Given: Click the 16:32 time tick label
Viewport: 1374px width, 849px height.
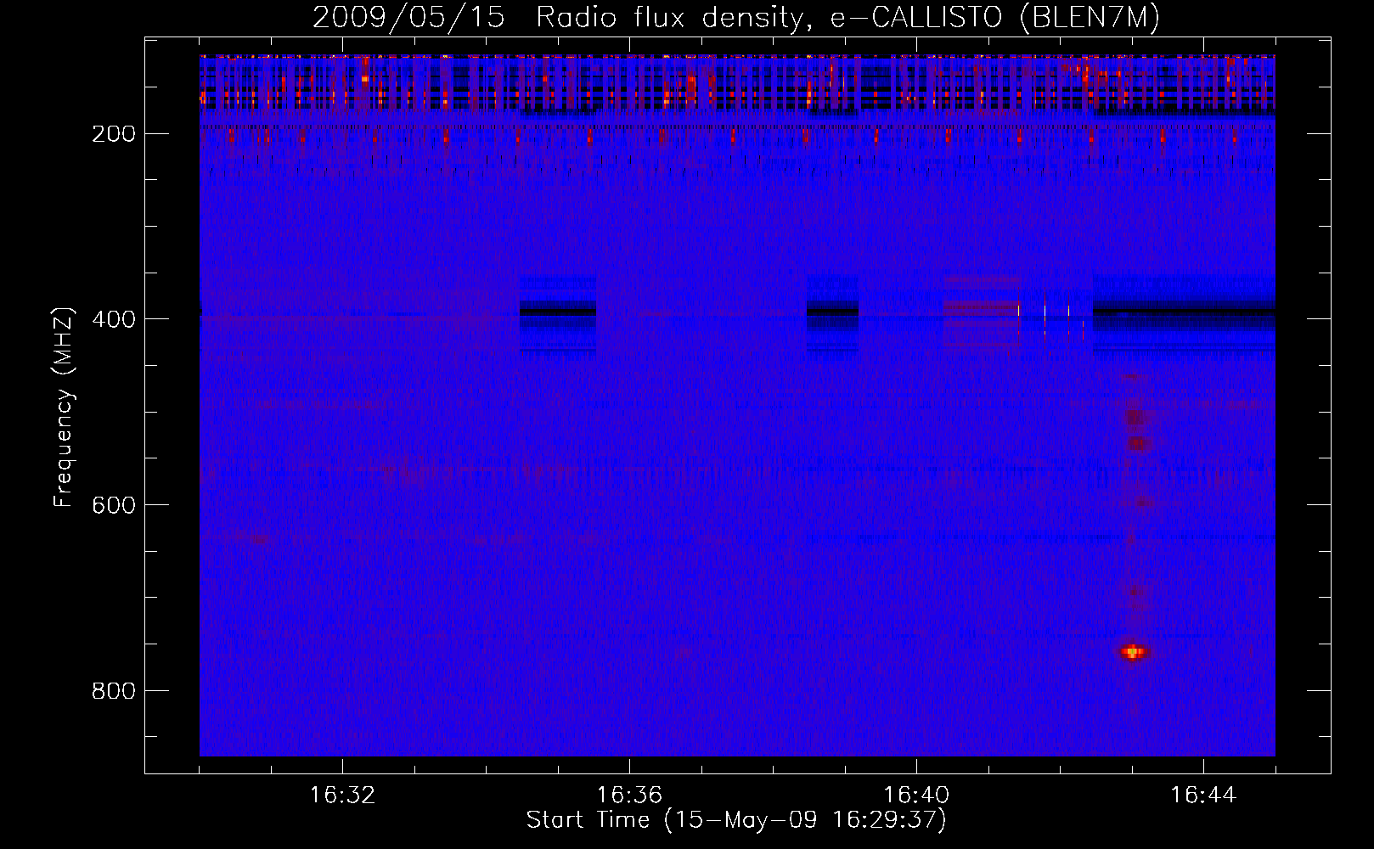Looking at the screenshot, I should click(342, 796).
